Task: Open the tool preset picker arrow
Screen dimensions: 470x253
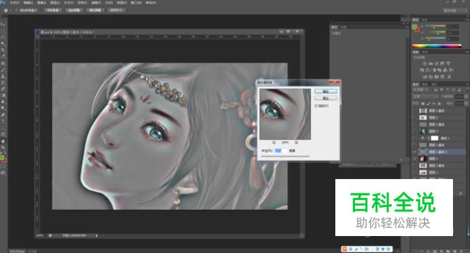Action: [11, 10]
